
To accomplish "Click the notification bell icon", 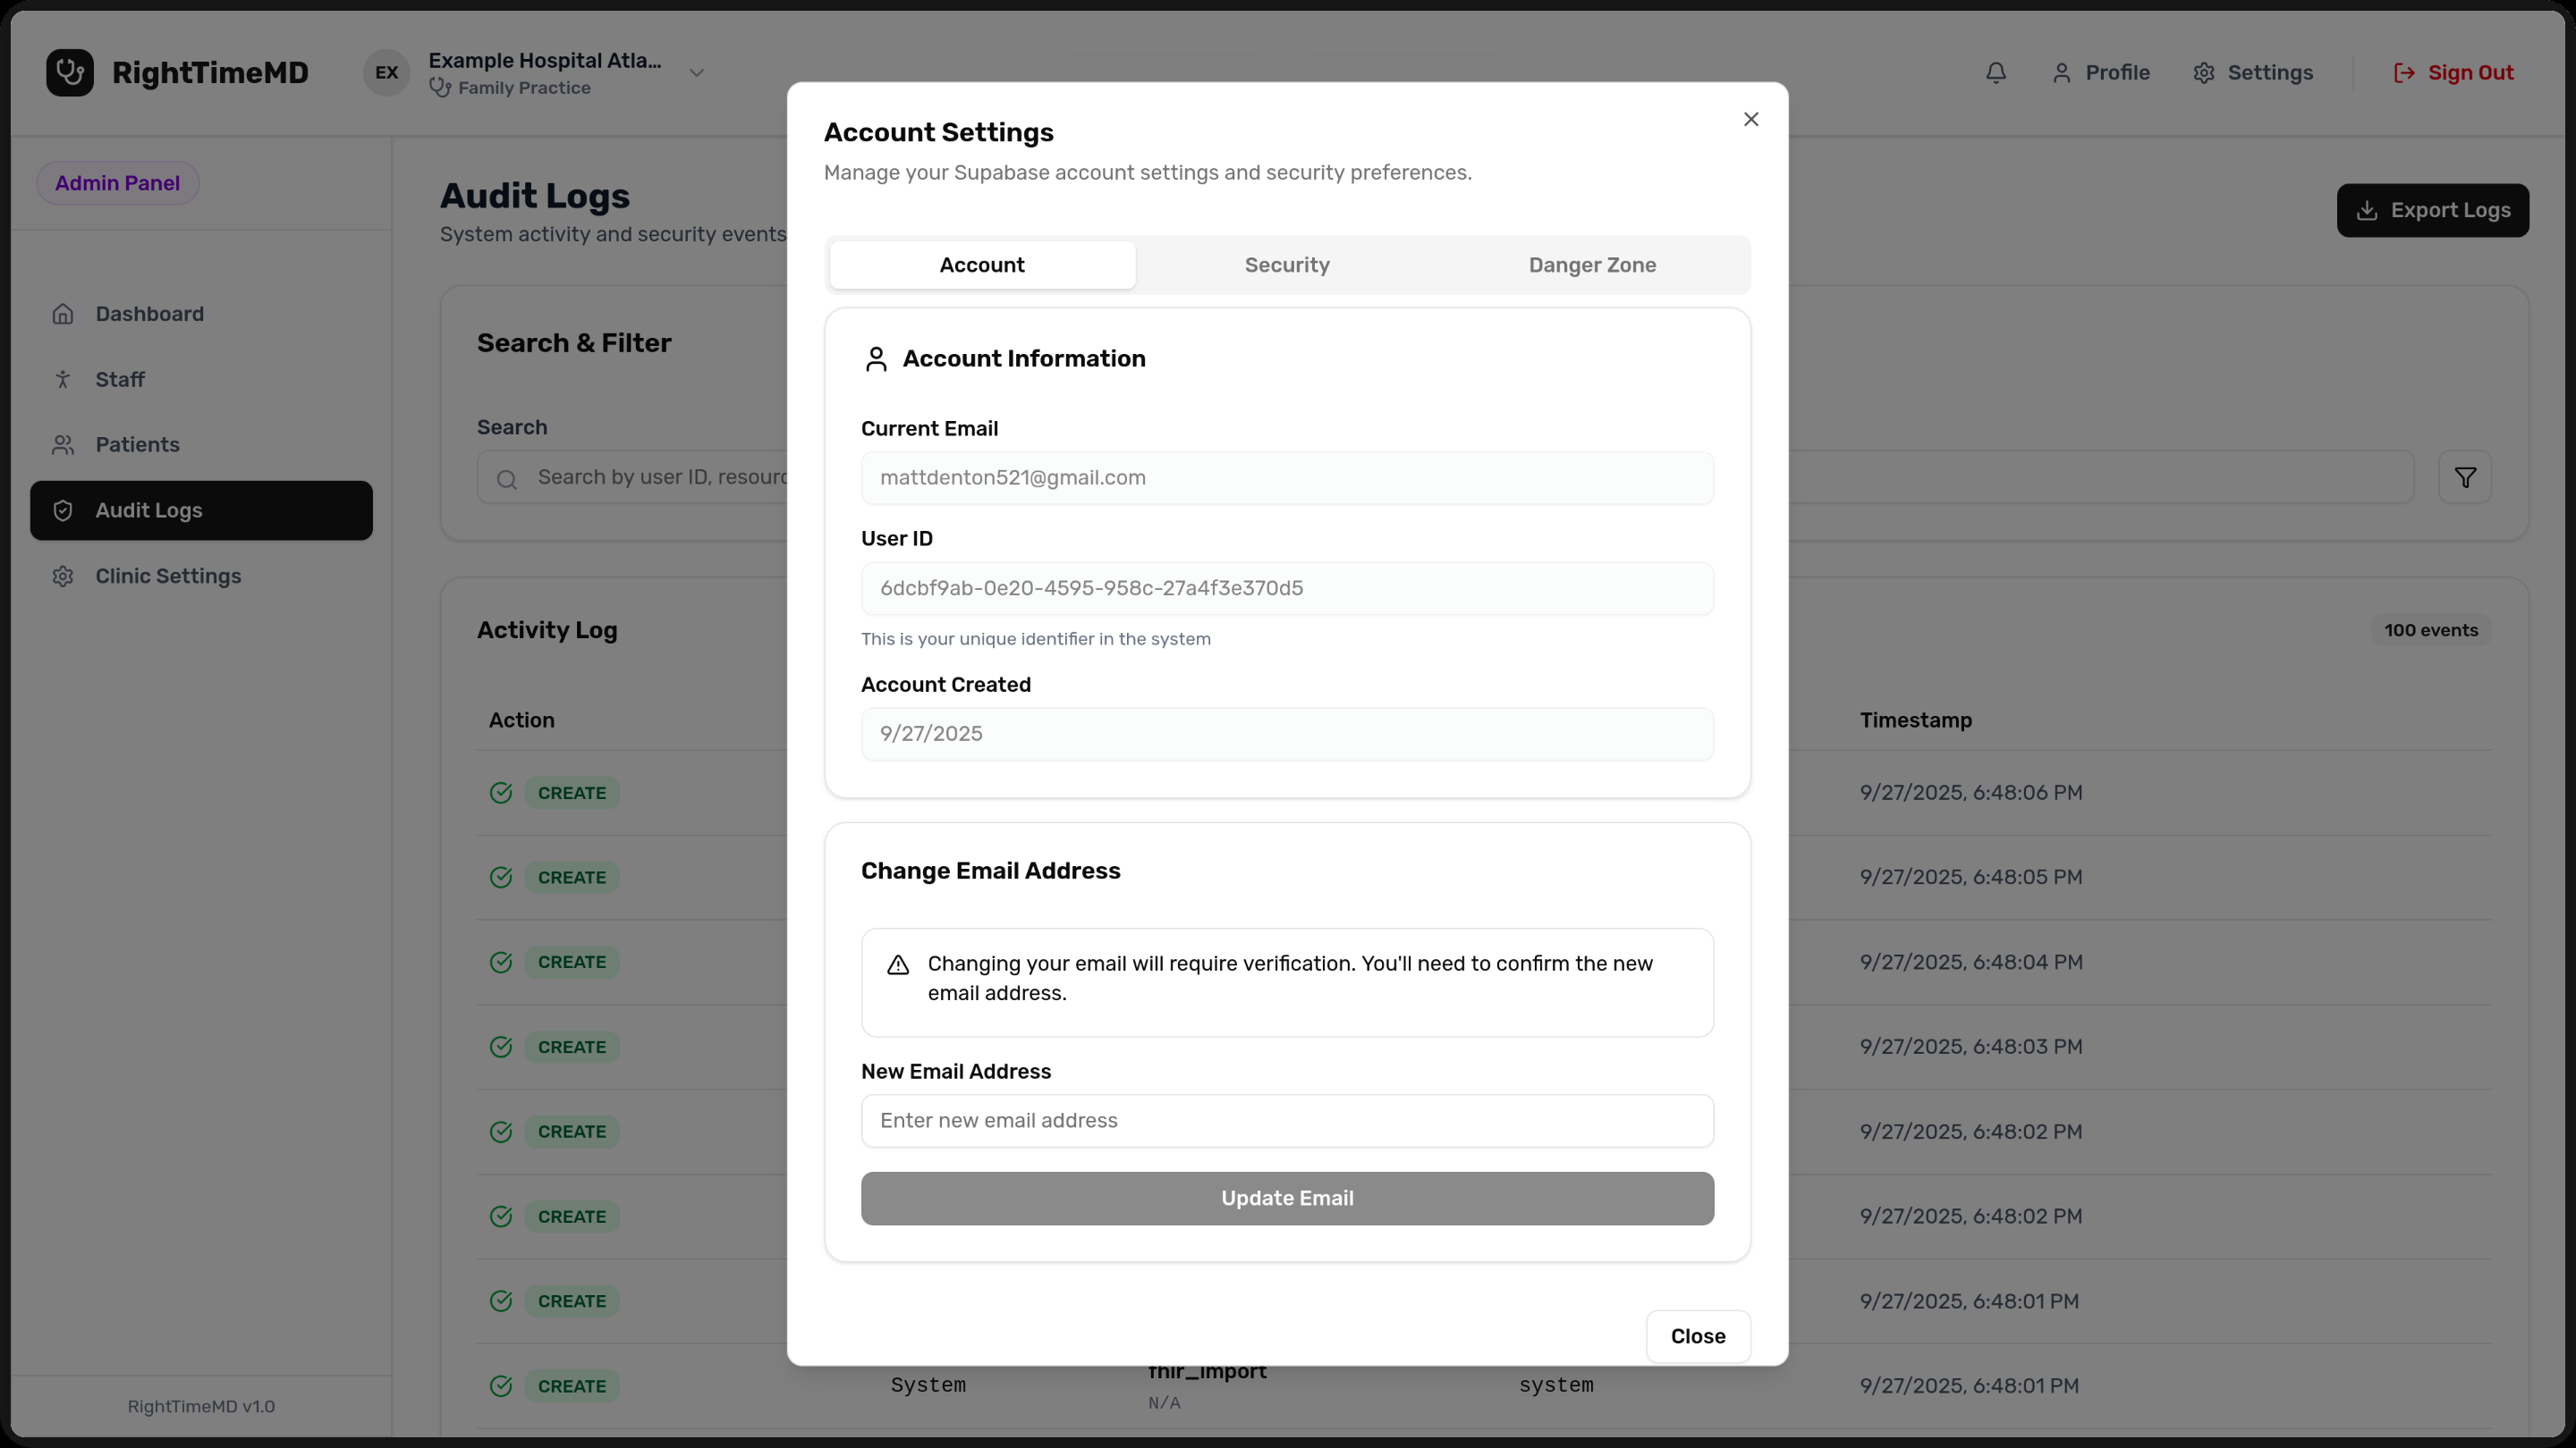I will [1995, 73].
